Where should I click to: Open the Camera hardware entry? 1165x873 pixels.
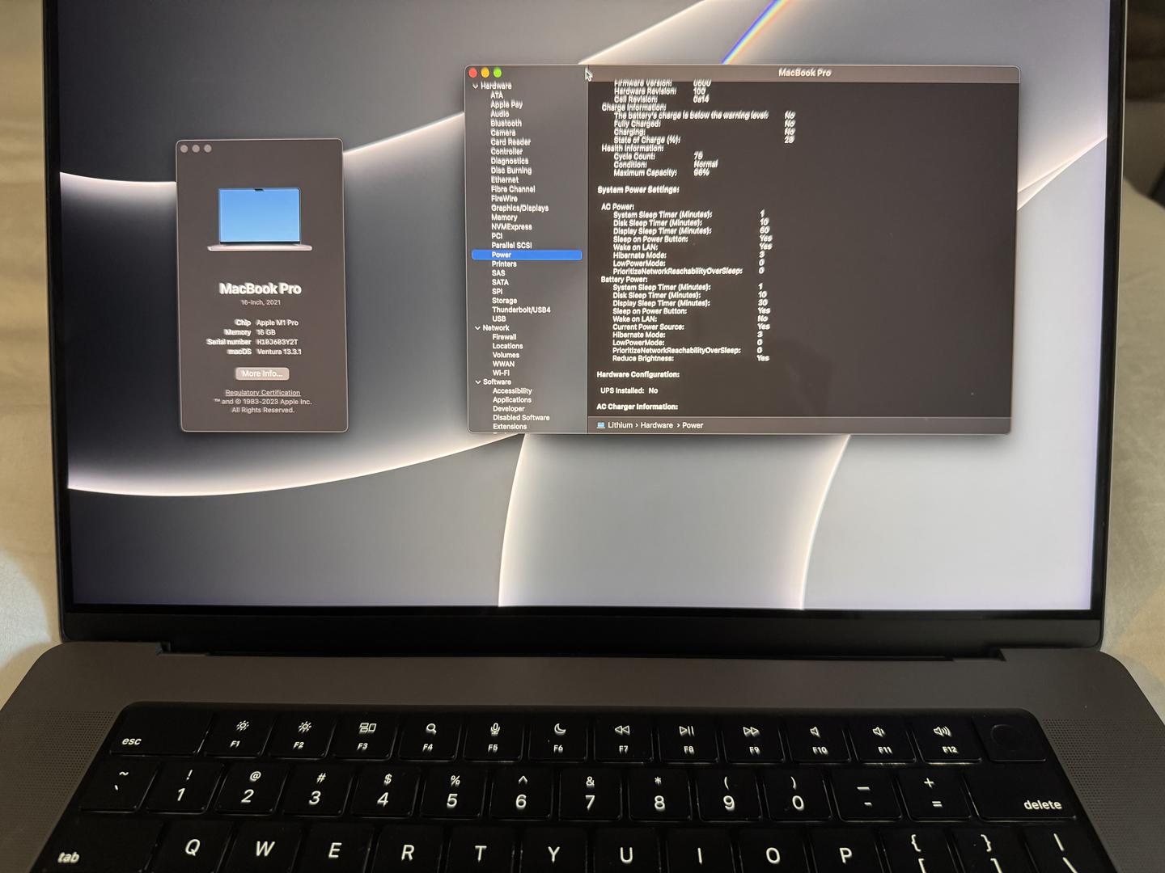coord(503,133)
